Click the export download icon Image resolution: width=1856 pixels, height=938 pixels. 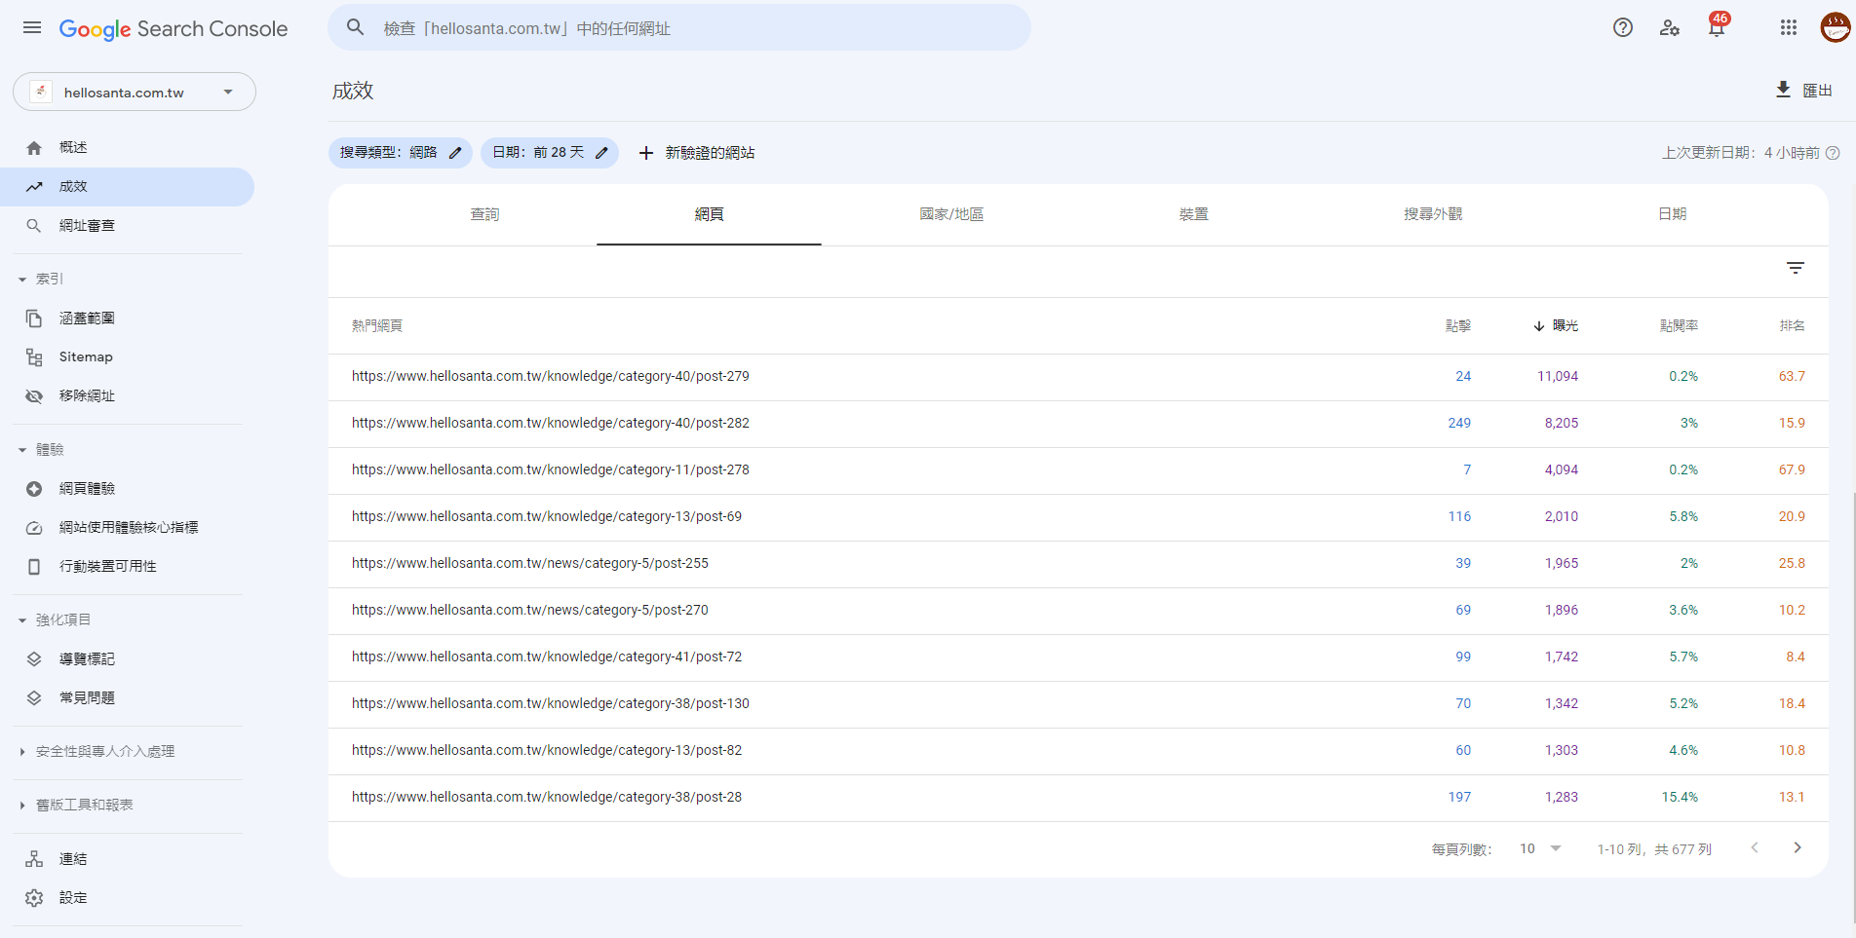pos(1783,90)
